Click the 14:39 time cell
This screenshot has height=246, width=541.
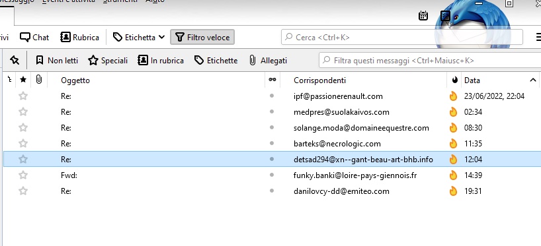tap(473, 175)
